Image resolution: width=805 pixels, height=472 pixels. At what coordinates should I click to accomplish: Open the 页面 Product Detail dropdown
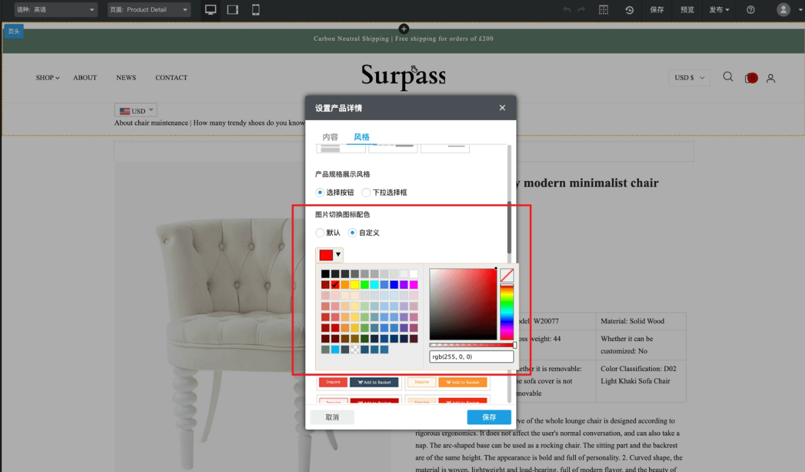149,9
